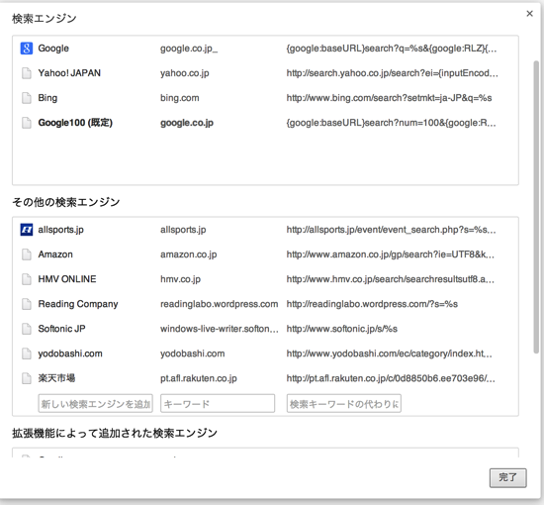544x505 pixels.
Task: Click the www.hmv.co.jp search URL
Action: pos(391,279)
